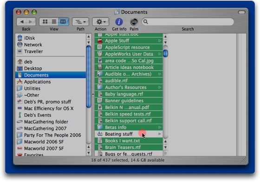Select the Audible o... Archives) folder

click(x=129, y=74)
